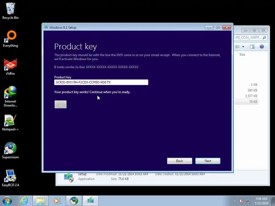This screenshot has height=206, width=275.
Task: Select the file row showing 395 KB
Action: [x=246, y=90]
